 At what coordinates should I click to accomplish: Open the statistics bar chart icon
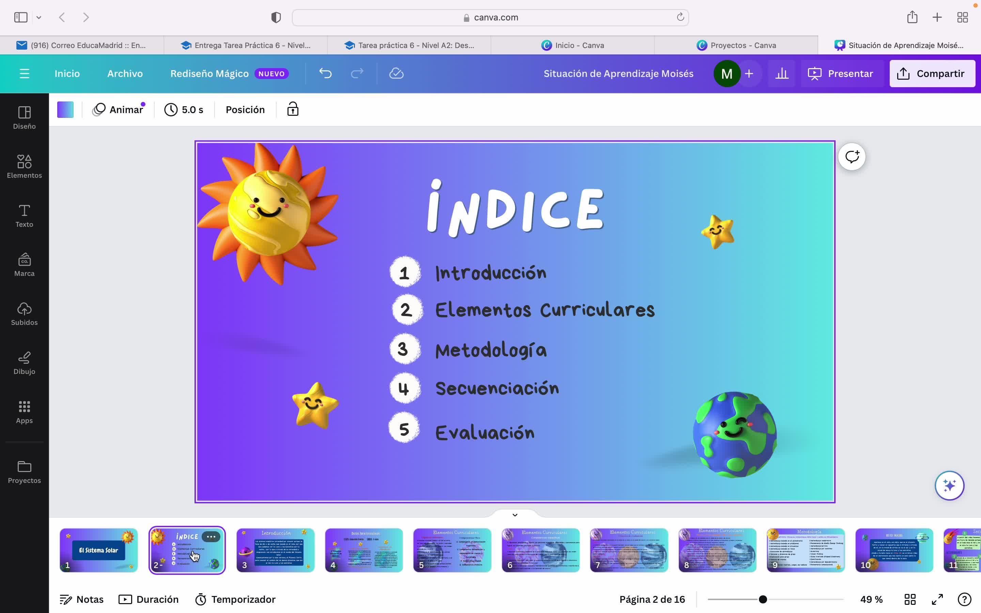[781, 73]
